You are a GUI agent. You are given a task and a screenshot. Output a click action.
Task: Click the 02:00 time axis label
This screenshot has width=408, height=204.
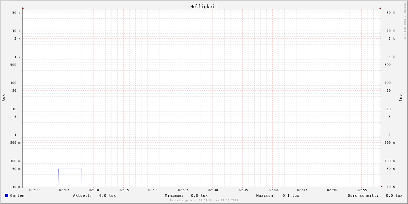34,190
